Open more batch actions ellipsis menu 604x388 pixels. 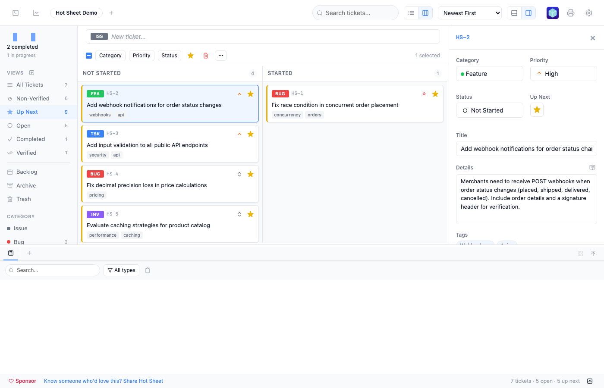point(221,56)
